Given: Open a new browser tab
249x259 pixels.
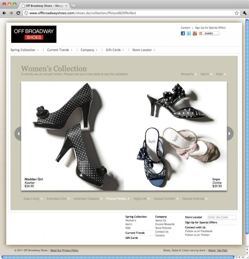Looking at the screenshot, I should (73, 6).
